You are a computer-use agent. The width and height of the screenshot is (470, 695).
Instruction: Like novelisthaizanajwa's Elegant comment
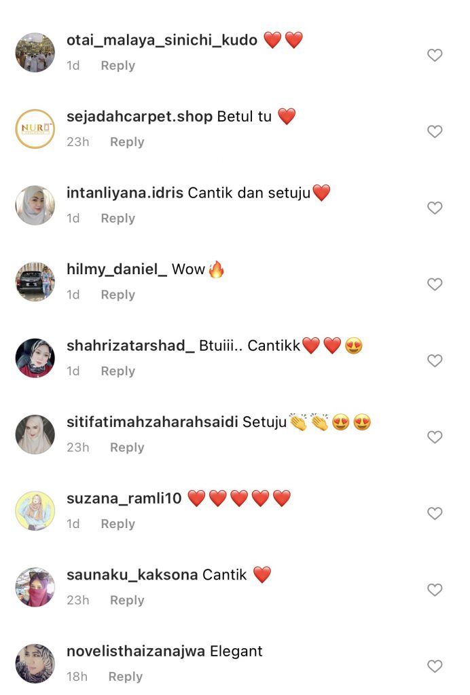(435, 666)
